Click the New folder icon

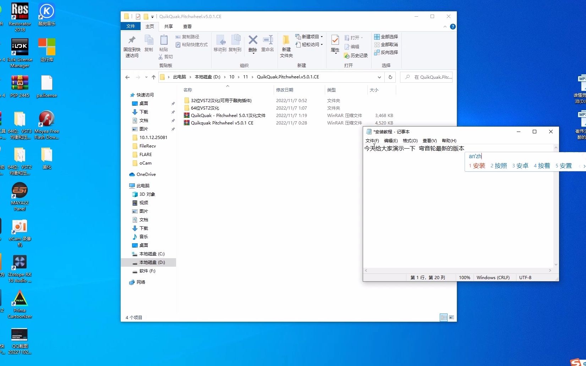(286, 46)
